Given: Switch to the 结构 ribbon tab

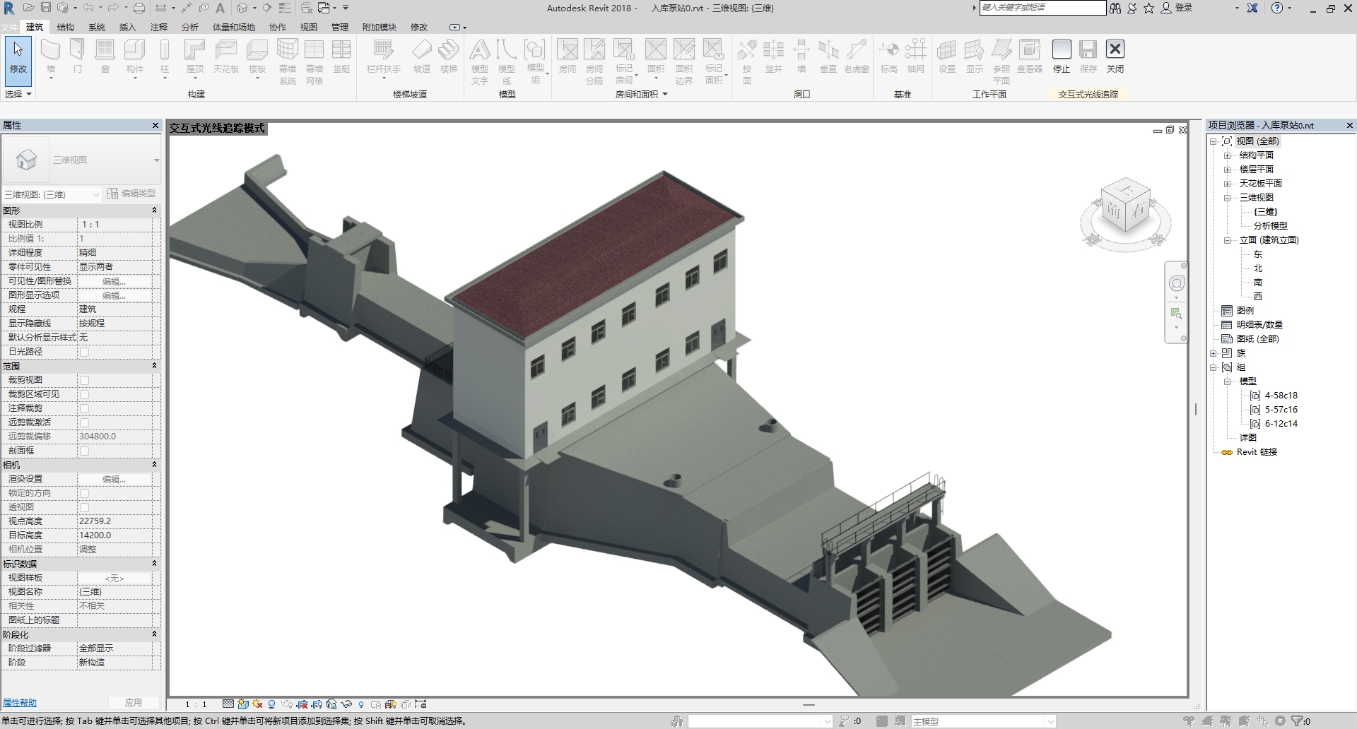Looking at the screenshot, I should (x=66, y=27).
